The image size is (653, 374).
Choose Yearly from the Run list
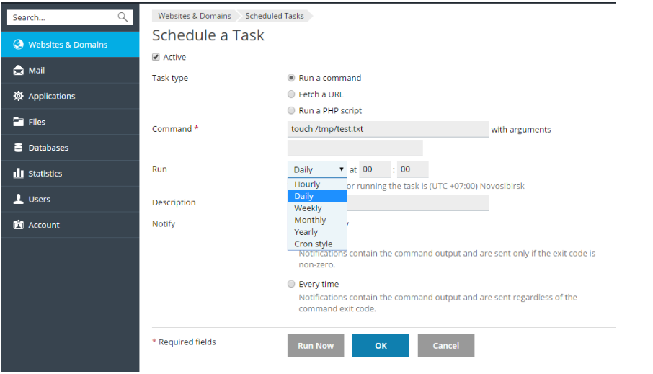pos(317,232)
